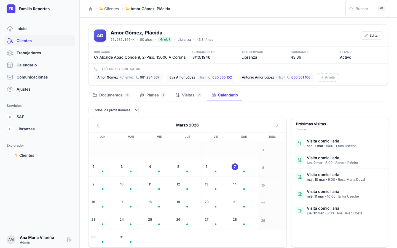This screenshot has width=397, height=248.
Task: Switch to the Visitas tab
Action: pos(188,95)
